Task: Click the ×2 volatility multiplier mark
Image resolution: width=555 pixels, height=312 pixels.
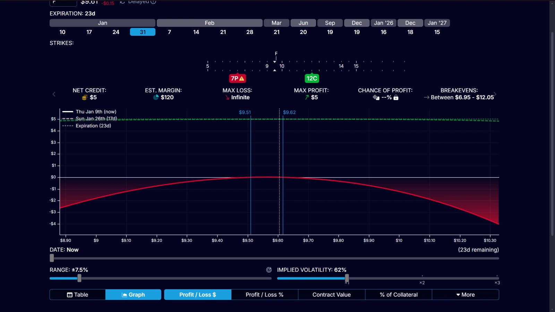Action: pos(422,283)
